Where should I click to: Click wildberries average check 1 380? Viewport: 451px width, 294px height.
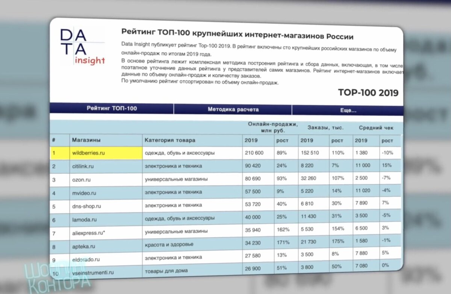click(361, 153)
